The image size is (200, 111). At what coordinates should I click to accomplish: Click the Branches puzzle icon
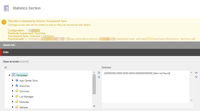point(17,86)
